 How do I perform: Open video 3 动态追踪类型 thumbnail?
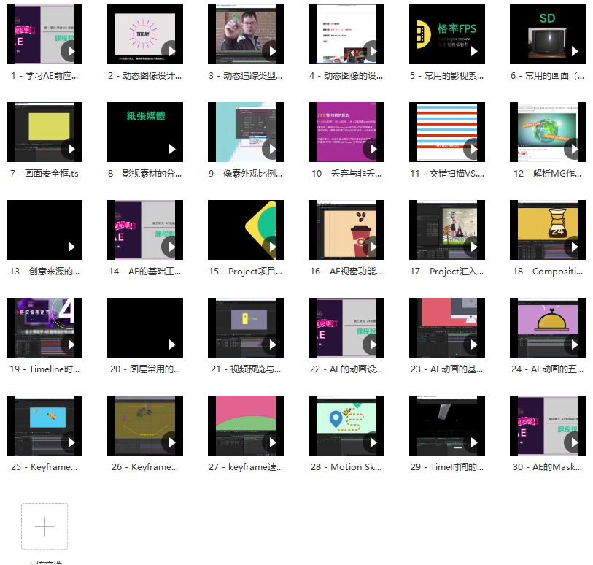pyautogui.click(x=241, y=34)
